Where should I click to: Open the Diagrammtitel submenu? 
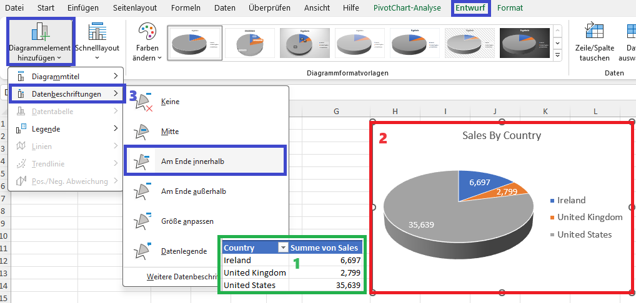point(66,76)
